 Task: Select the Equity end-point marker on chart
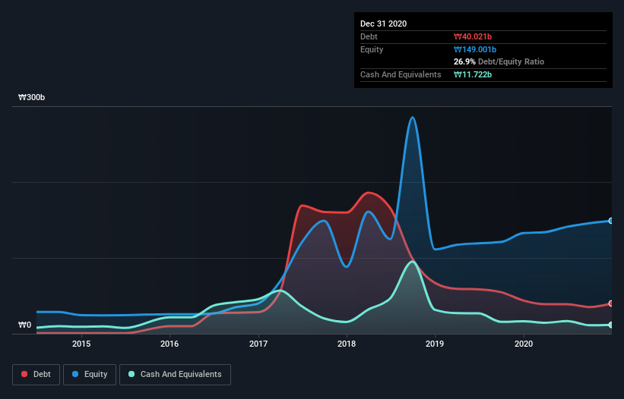(611, 221)
